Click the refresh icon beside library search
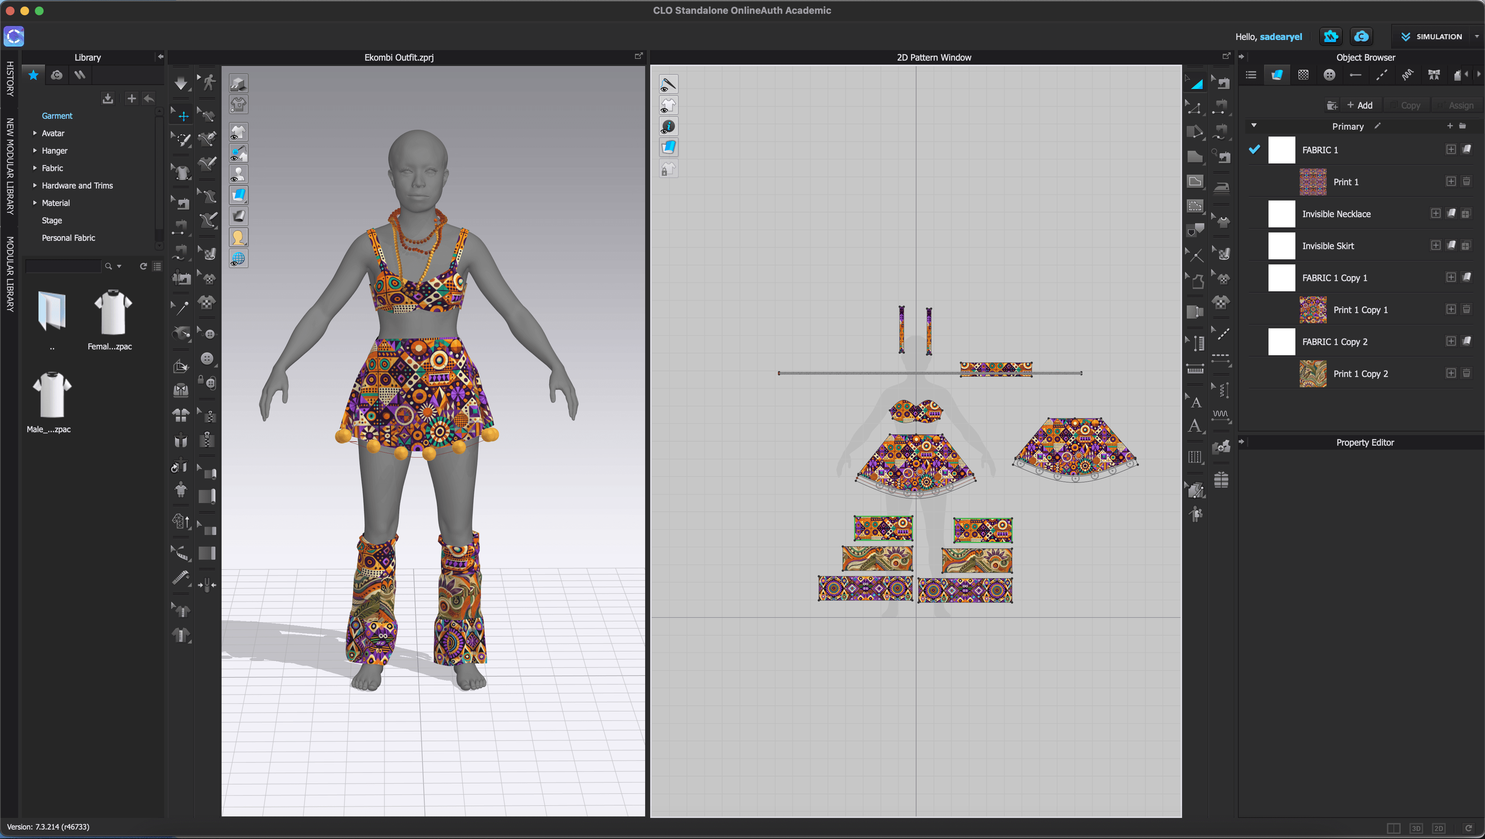The height and width of the screenshot is (839, 1485). pos(143,266)
